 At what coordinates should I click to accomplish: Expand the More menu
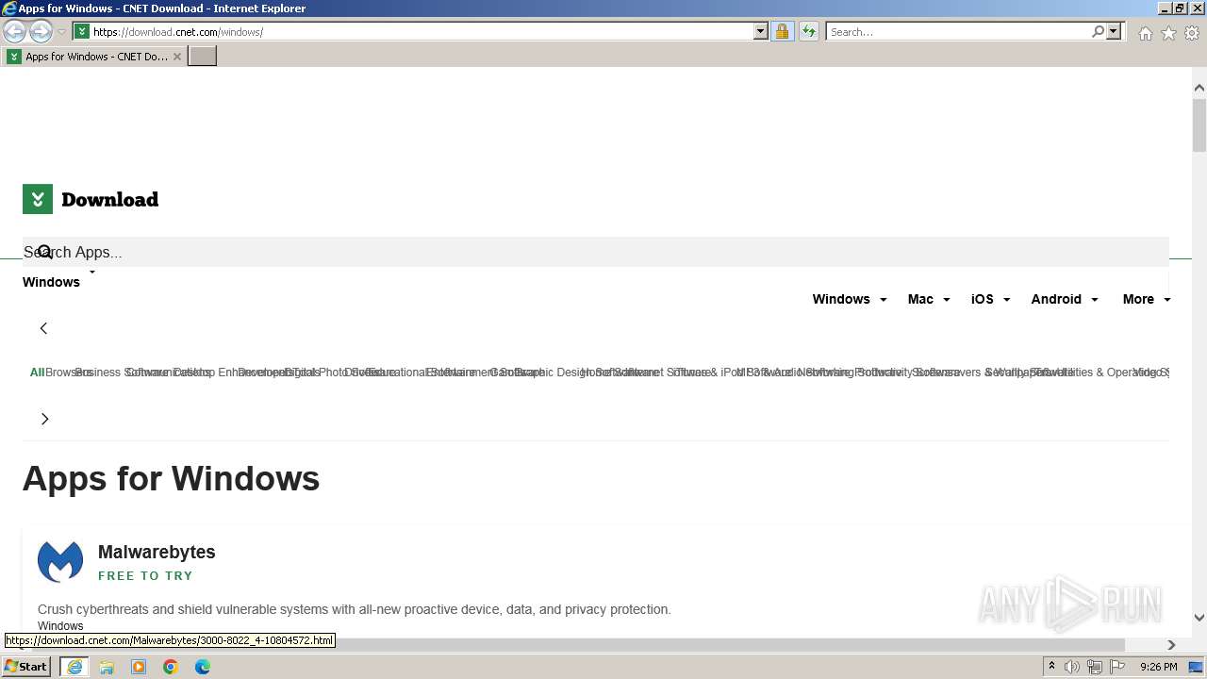(1147, 299)
